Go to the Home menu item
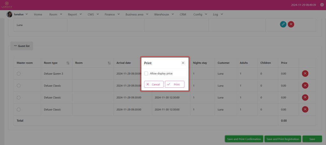 pos(38,14)
